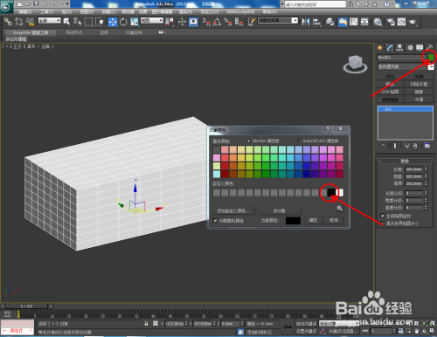Toggle the Window/Crossing selection icon
This screenshot has height=337, width=437.
100,22
